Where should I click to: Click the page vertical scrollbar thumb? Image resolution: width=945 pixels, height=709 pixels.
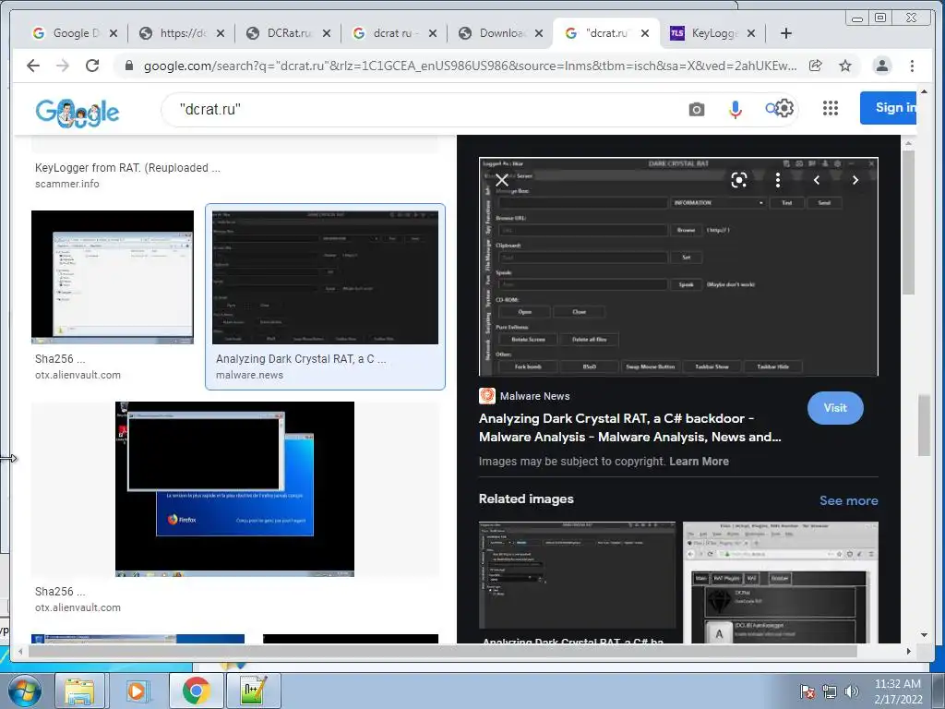point(923,425)
